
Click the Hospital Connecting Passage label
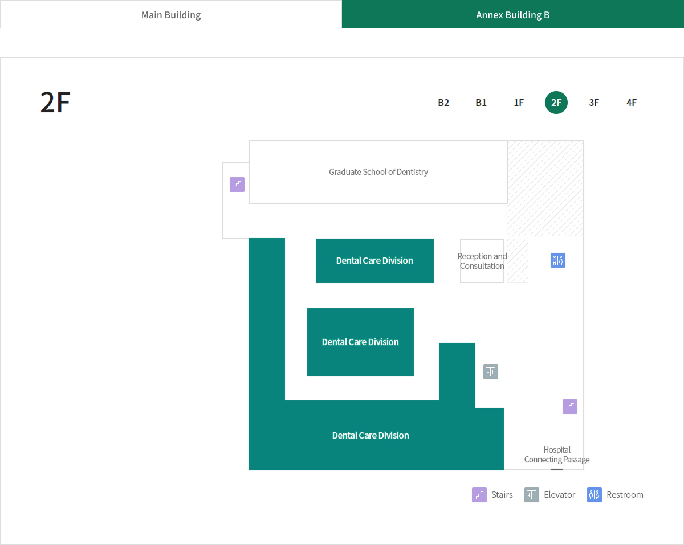[557, 454]
